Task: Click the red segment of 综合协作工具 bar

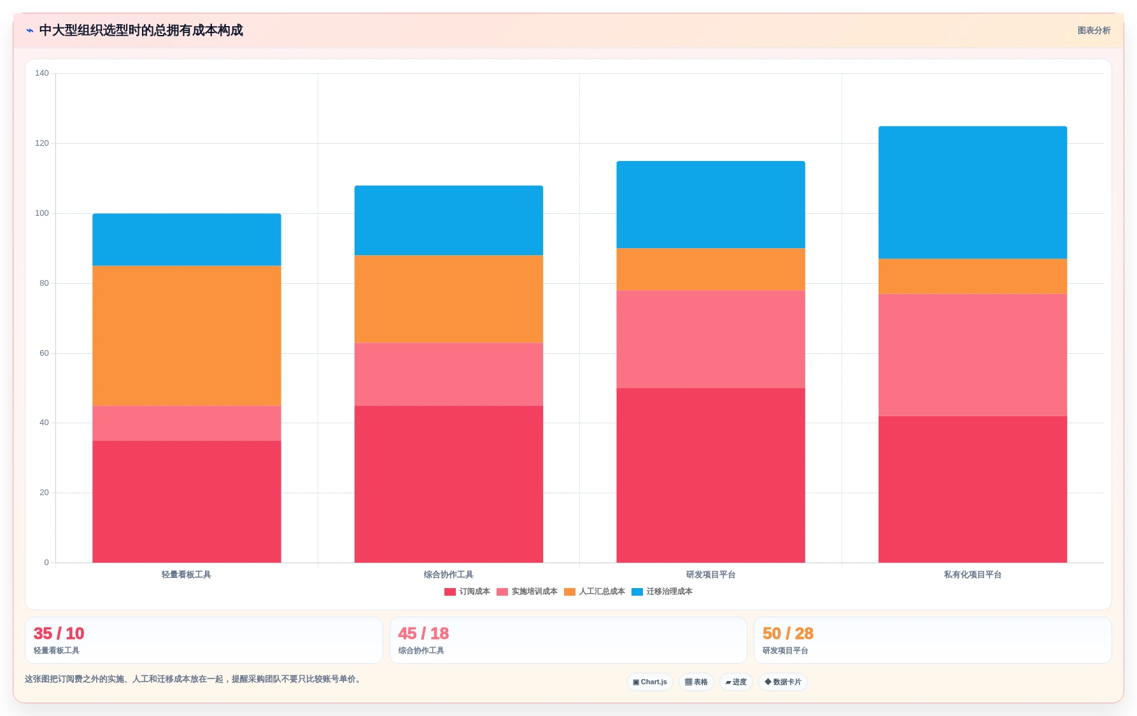Action: click(449, 484)
